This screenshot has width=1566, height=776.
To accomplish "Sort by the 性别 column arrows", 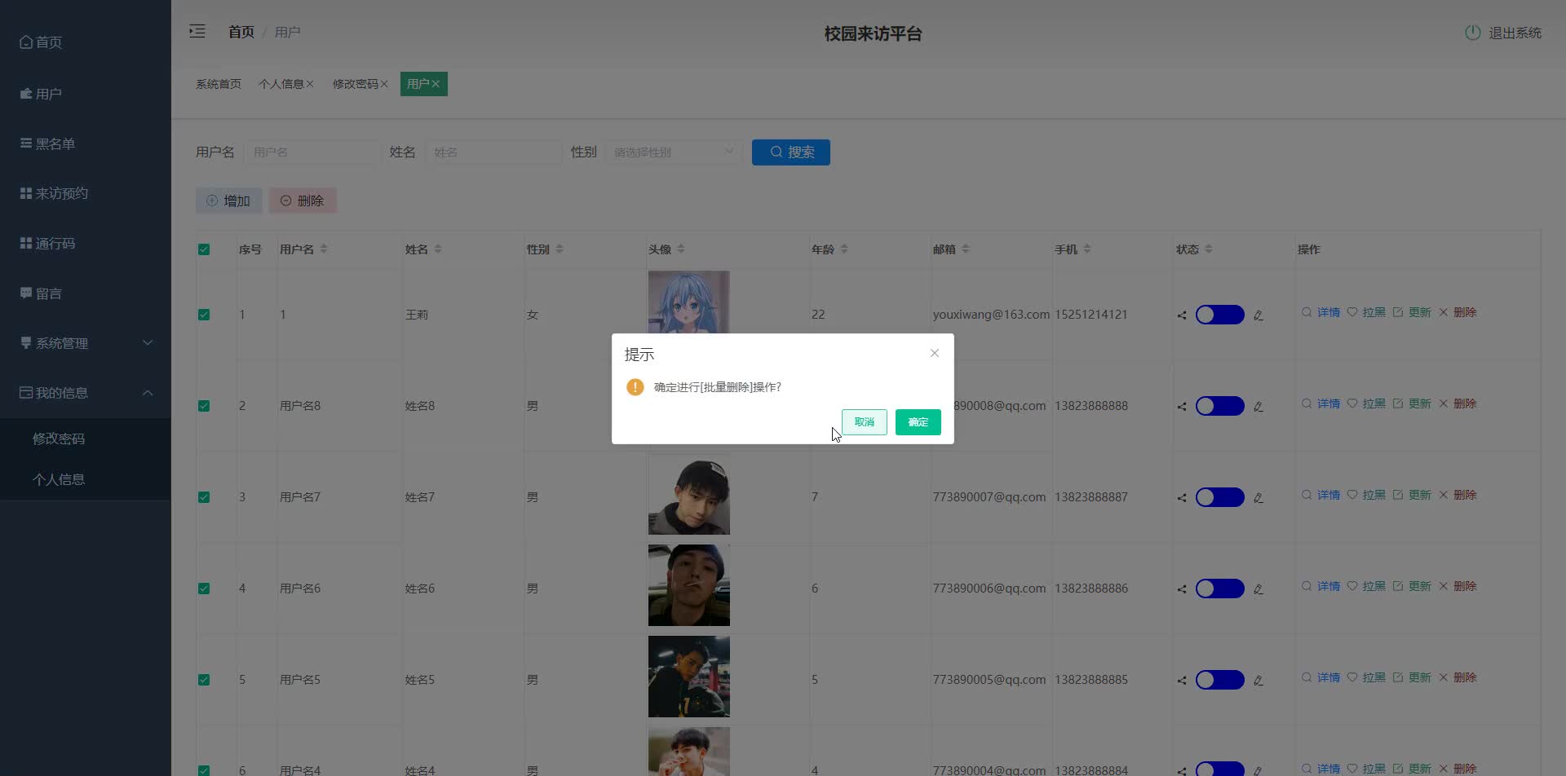I will [559, 249].
